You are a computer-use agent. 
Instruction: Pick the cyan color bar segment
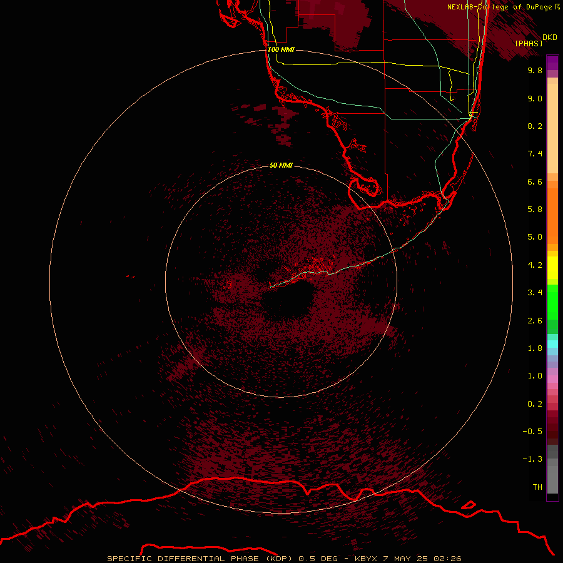[552, 344]
